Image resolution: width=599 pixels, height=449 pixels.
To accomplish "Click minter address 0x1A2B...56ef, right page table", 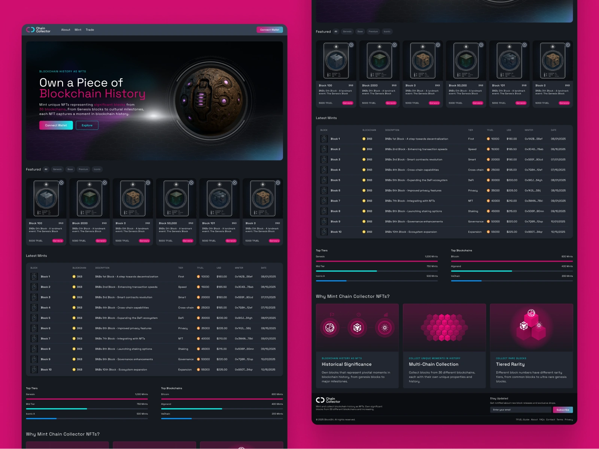I will 533,139.
